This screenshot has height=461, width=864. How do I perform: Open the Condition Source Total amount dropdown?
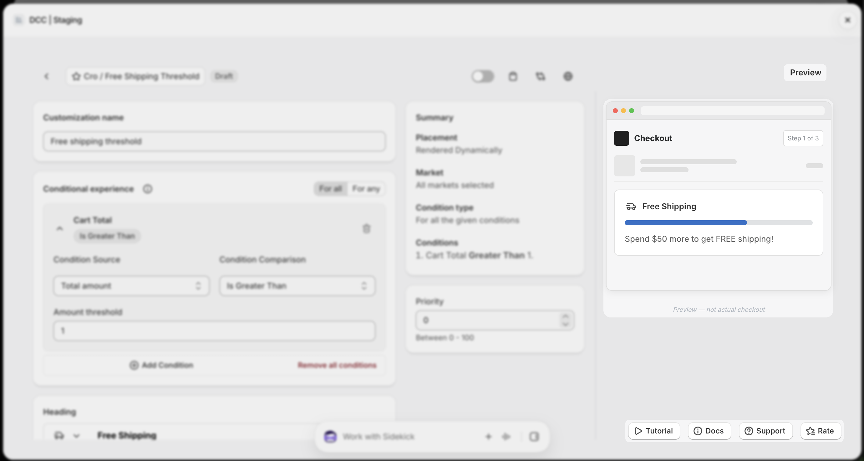pyautogui.click(x=131, y=286)
